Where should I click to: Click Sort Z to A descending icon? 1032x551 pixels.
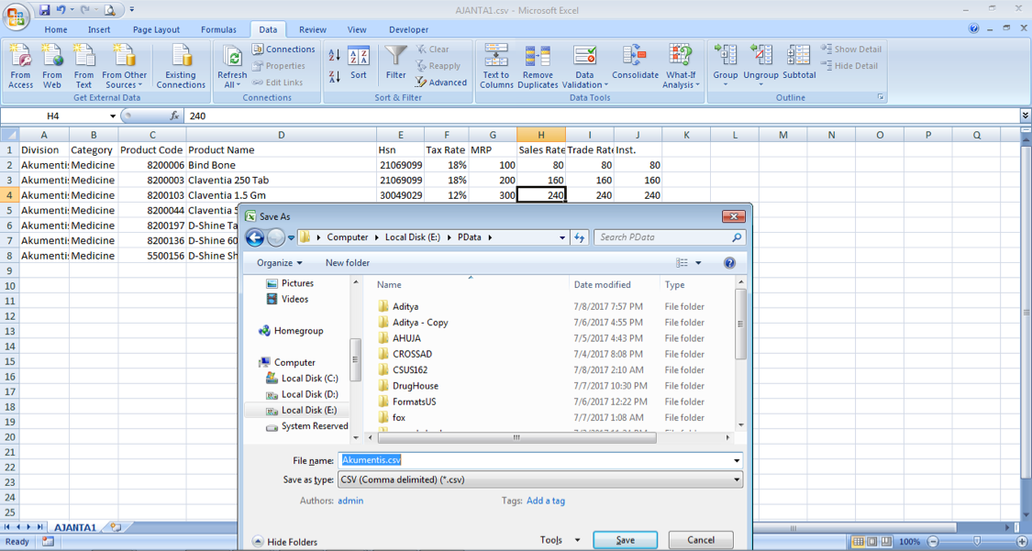[x=334, y=76]
